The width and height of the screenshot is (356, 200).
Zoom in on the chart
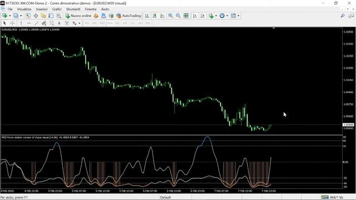(x=171, y=16)
